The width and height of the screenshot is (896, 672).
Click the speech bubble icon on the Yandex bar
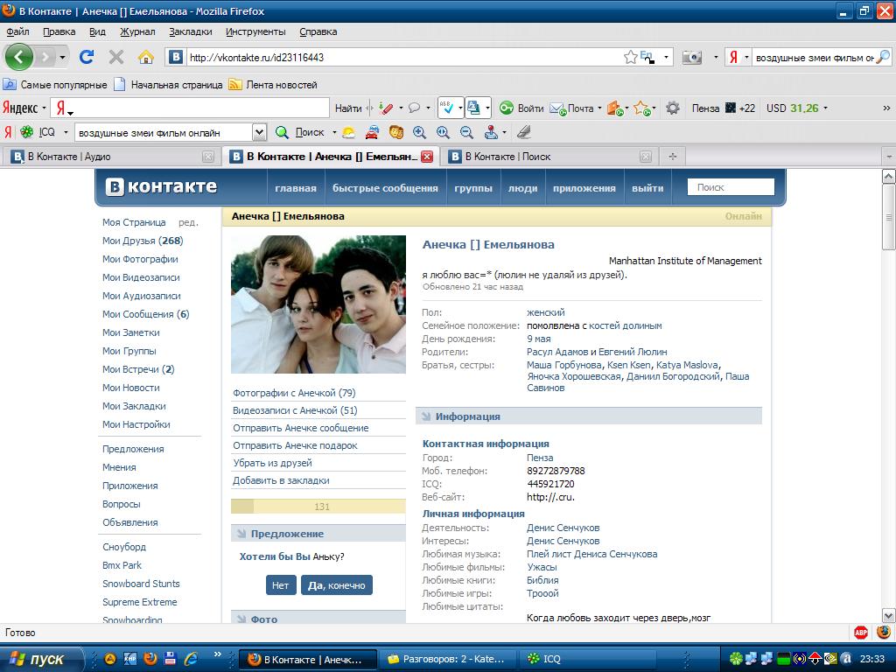pyautogui.click(x=414, y=108)
